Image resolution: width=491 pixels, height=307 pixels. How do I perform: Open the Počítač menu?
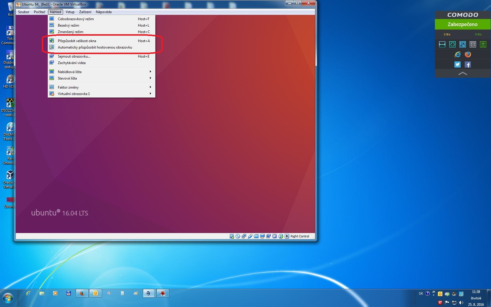(39, 12)
